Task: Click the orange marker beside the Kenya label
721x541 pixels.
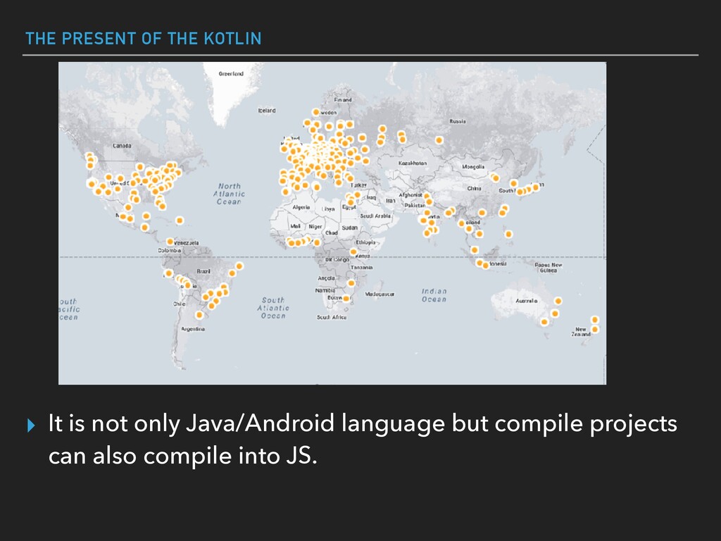Action: click(x=353, y=251)
